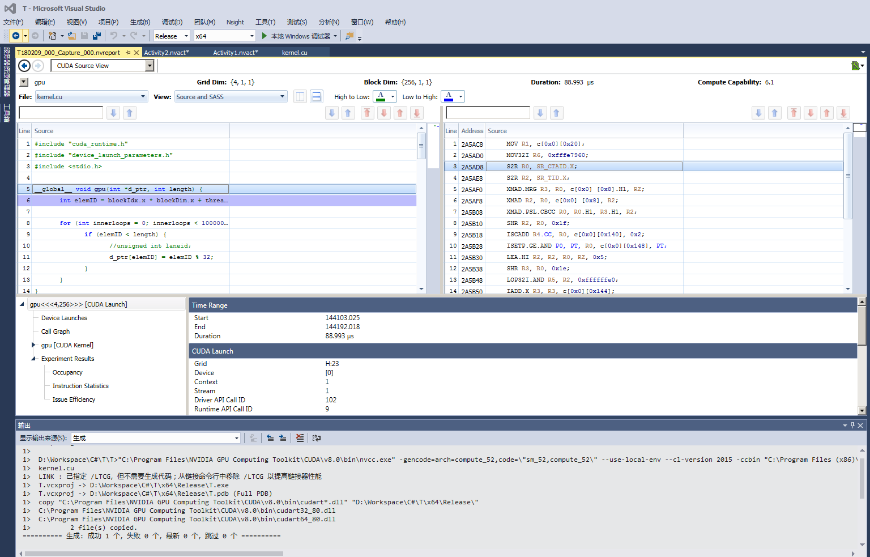Select Instruction Statistics in the tree
The width and height of the screenshot is (870, 557).
(80, 386)
